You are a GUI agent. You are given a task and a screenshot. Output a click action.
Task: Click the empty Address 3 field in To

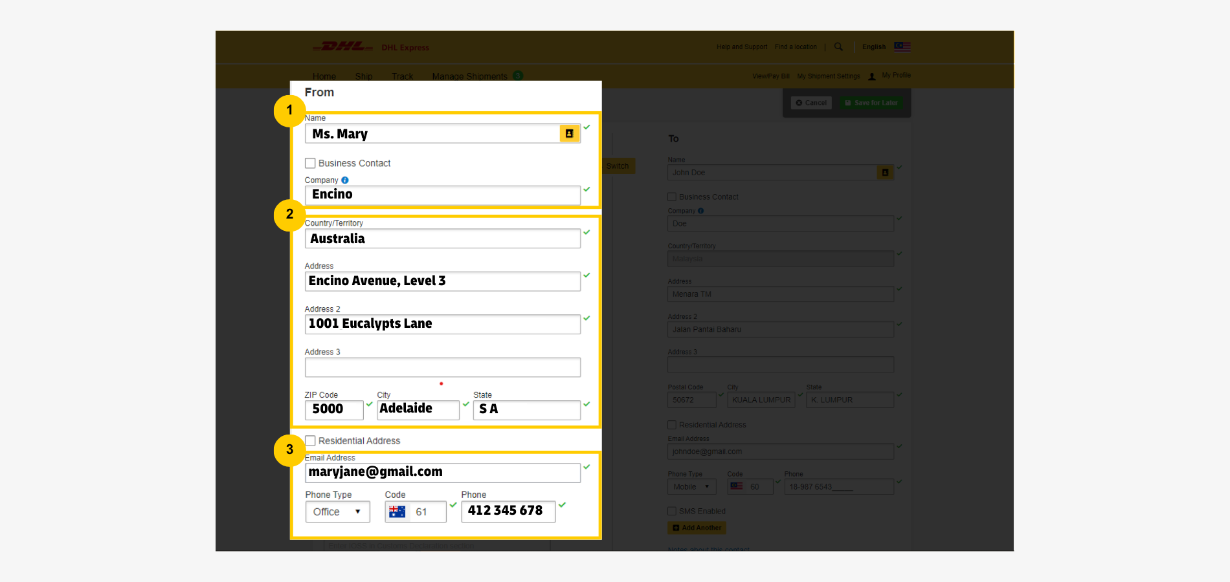[x=781, y=365]
